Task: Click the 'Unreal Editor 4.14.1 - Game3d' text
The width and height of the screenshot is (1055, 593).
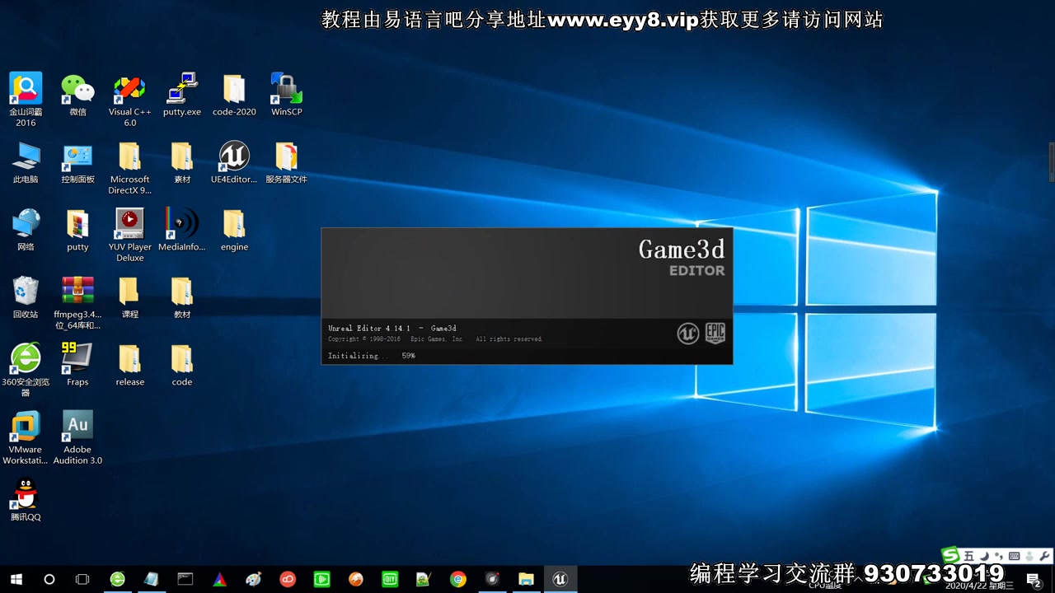Action: pos(392,329)
